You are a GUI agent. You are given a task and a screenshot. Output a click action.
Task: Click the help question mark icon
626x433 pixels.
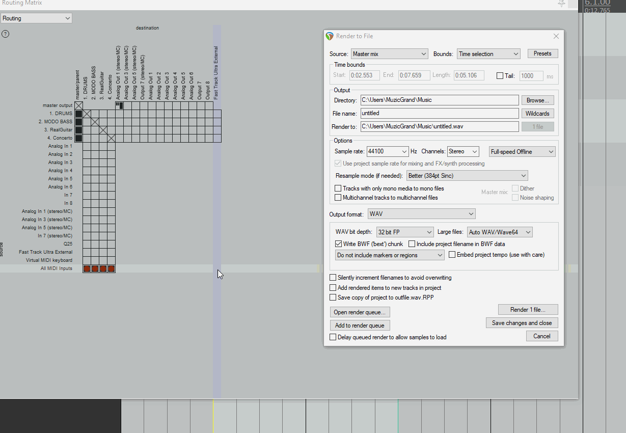click(5, 34)
